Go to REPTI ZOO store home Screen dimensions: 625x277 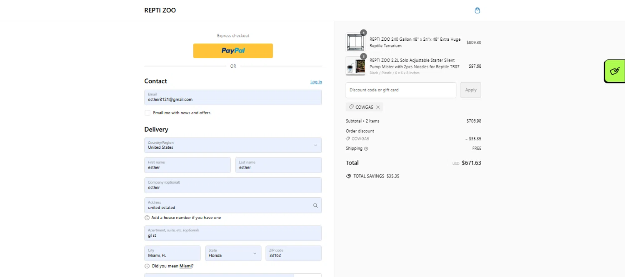point(160,10)
